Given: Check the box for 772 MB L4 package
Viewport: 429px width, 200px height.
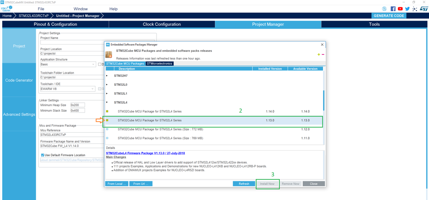Looking at the screenshot, I should (x=107, y=129).
